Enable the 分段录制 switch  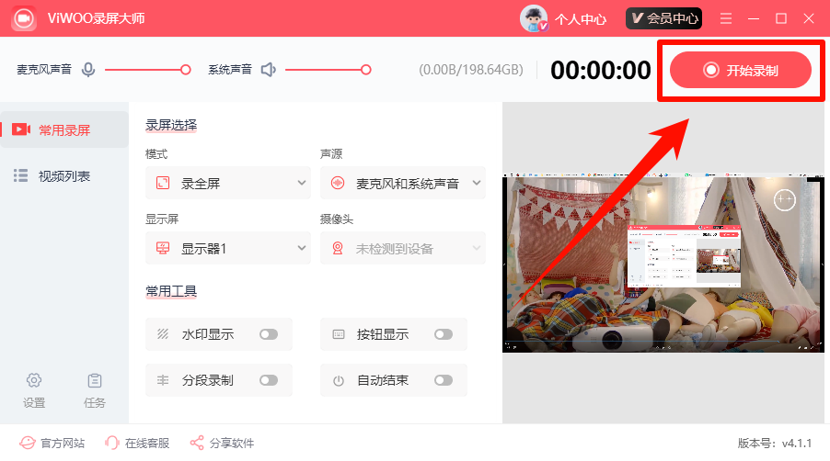click(x=269, y=380)
